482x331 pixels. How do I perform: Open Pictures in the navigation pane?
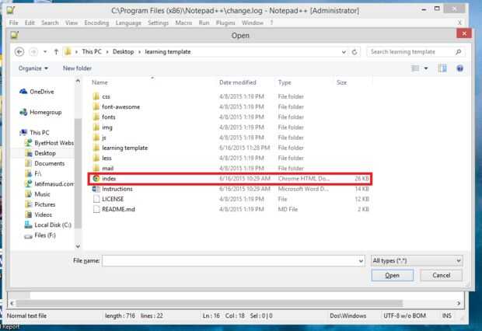tap(40, 204)
